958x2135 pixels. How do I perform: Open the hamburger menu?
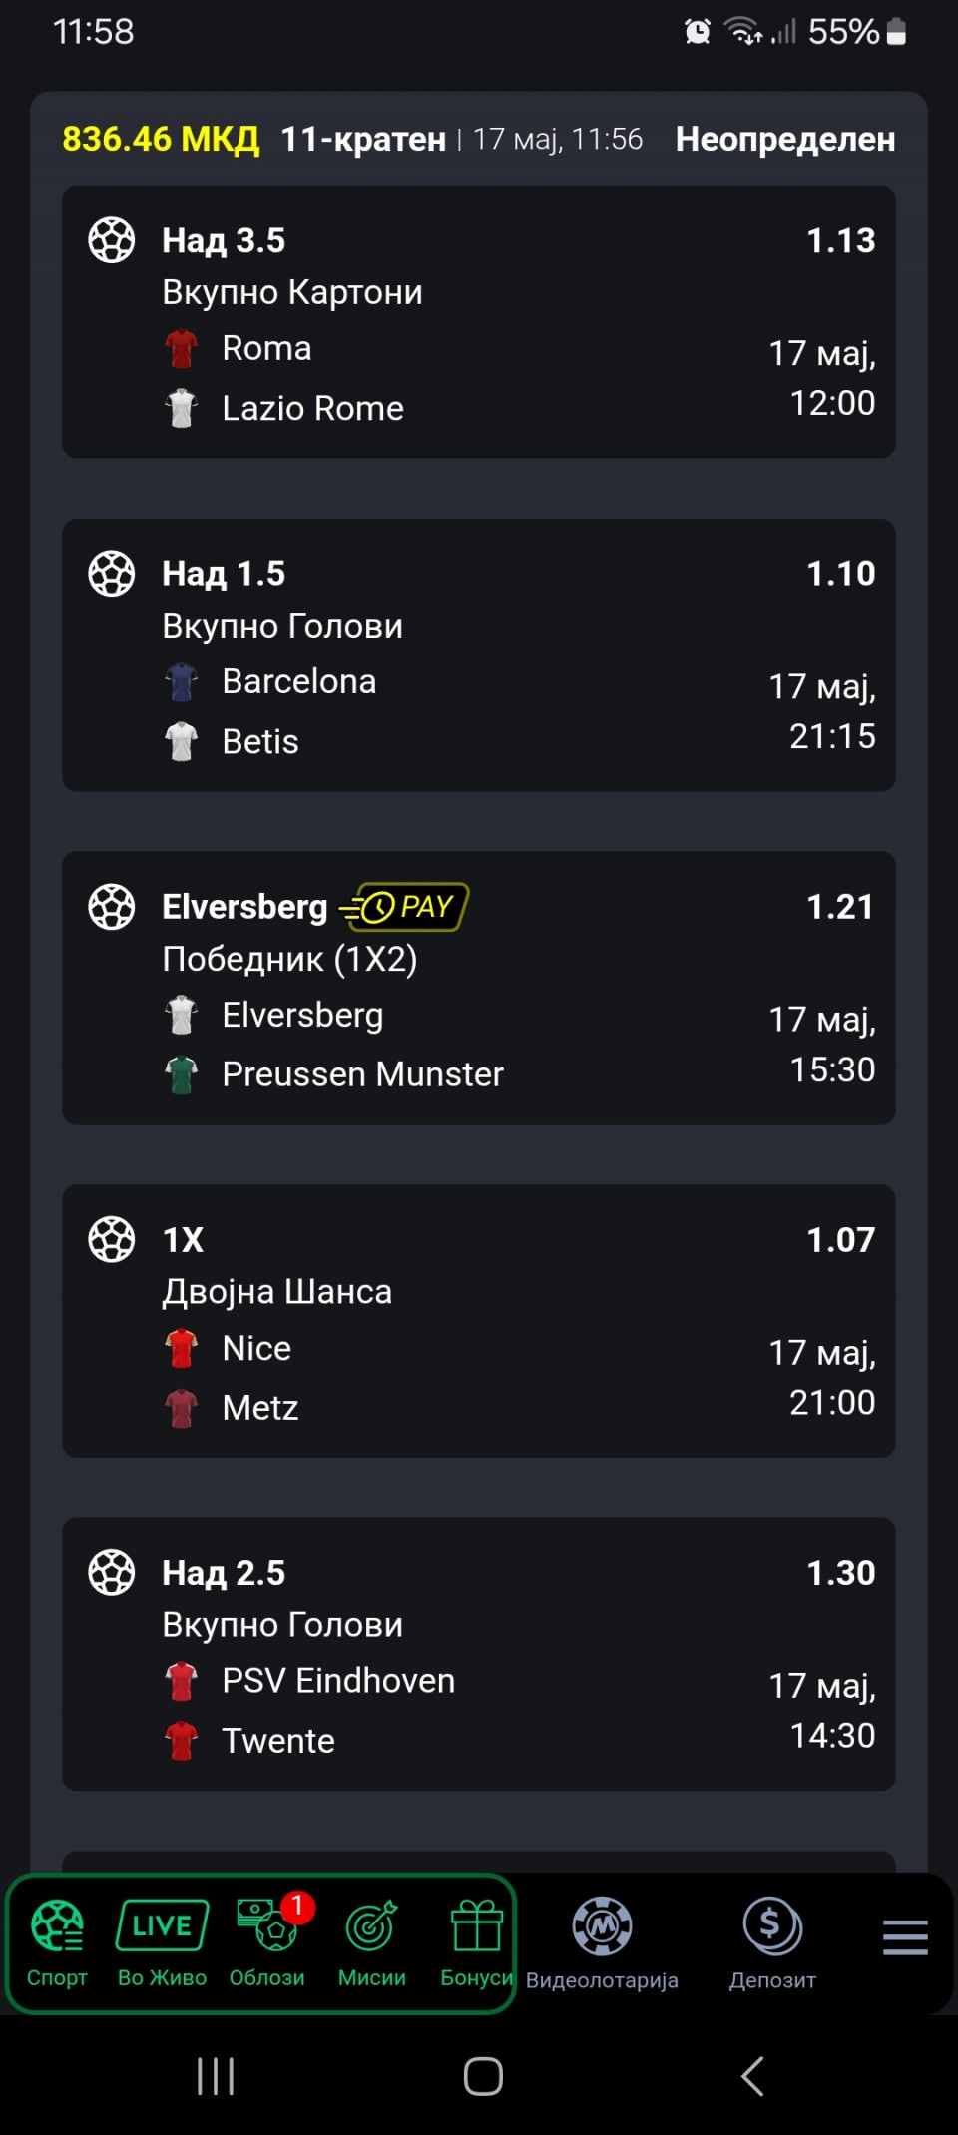click(x=905, y=1937)
